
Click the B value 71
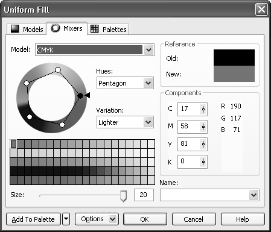(x=237, y=130)
